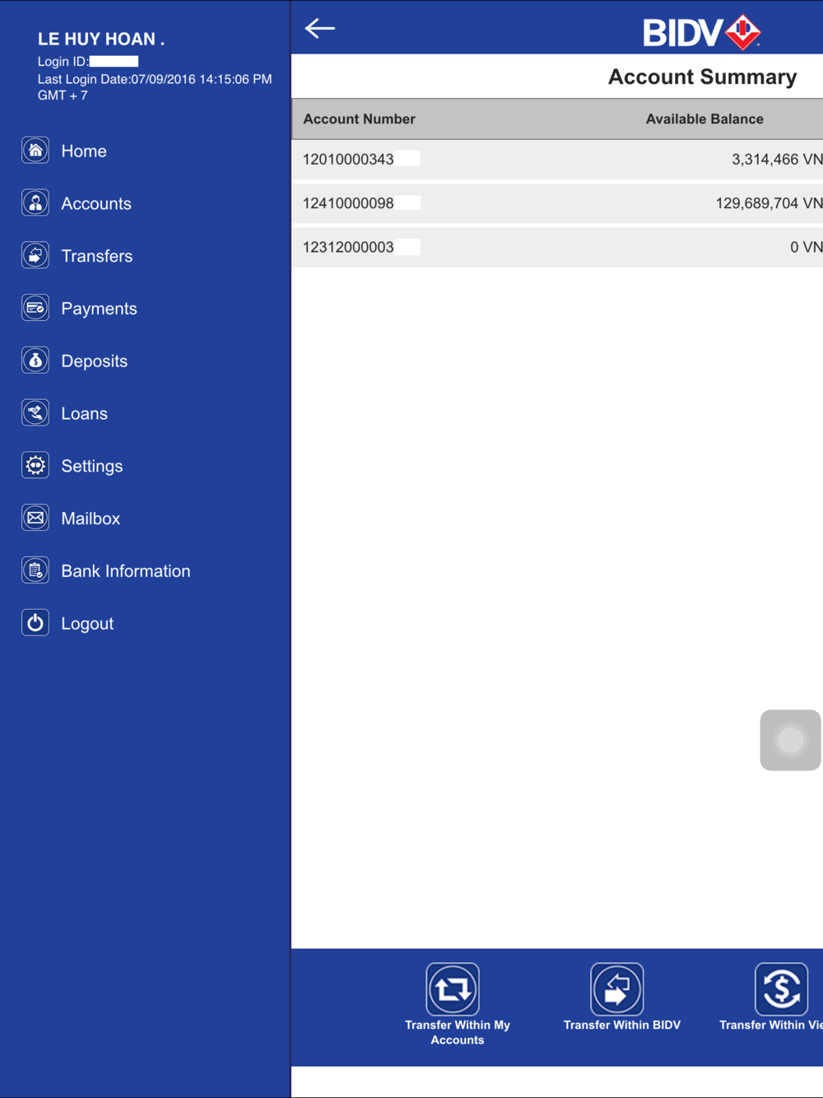
Task: Go back with the left arrow
Action: (x=319, y=29)
